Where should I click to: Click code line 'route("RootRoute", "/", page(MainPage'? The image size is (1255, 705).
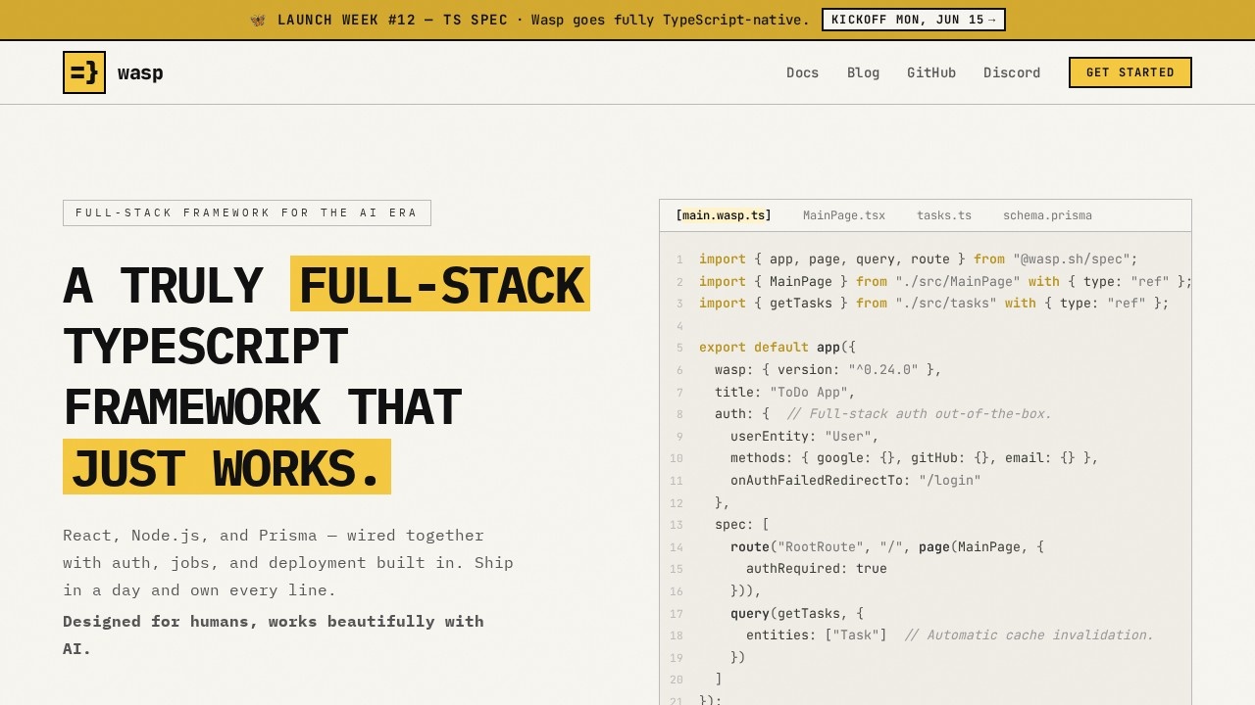pyautogui.click(x=887, y=547)
